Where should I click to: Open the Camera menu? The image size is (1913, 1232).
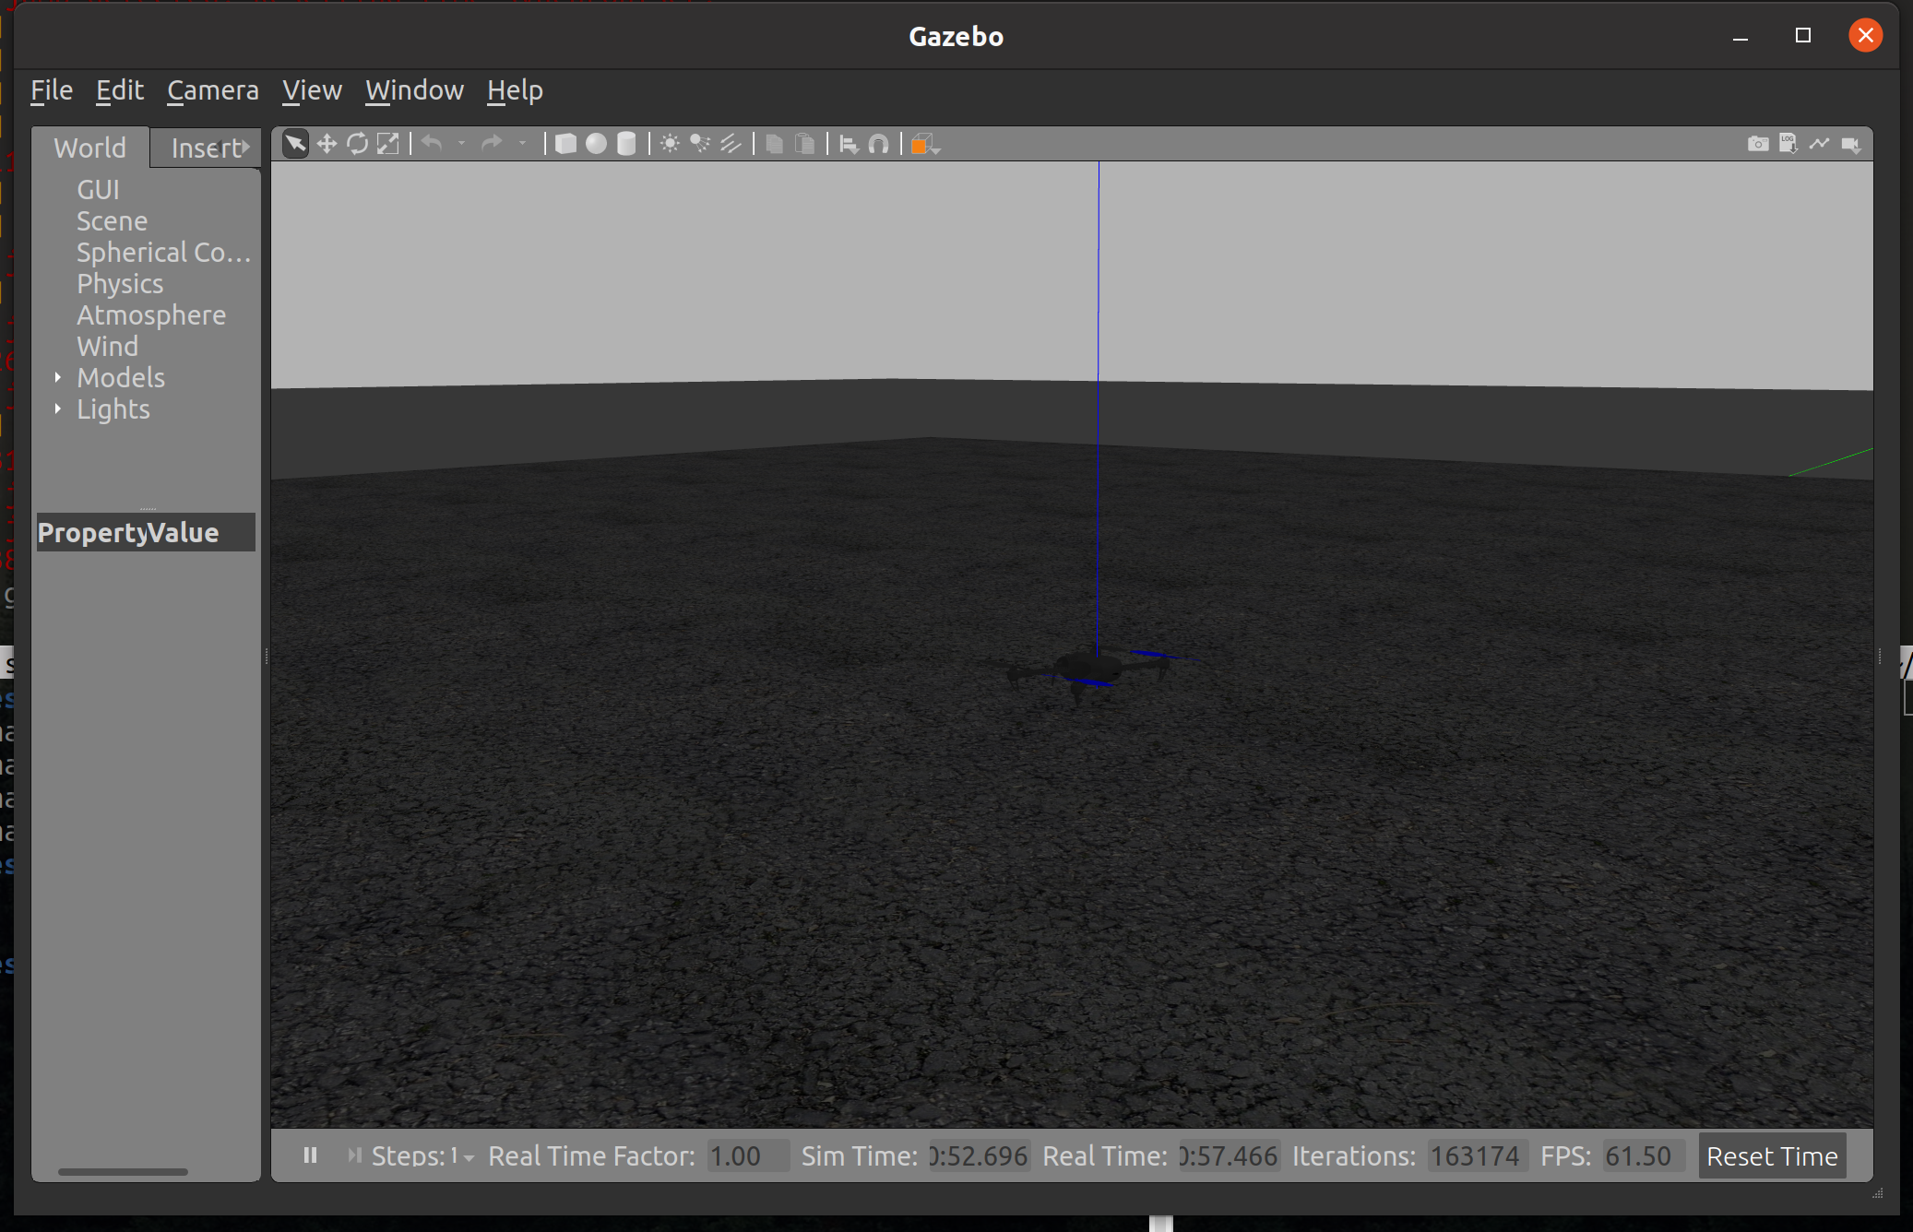click(x=212, y=90)
